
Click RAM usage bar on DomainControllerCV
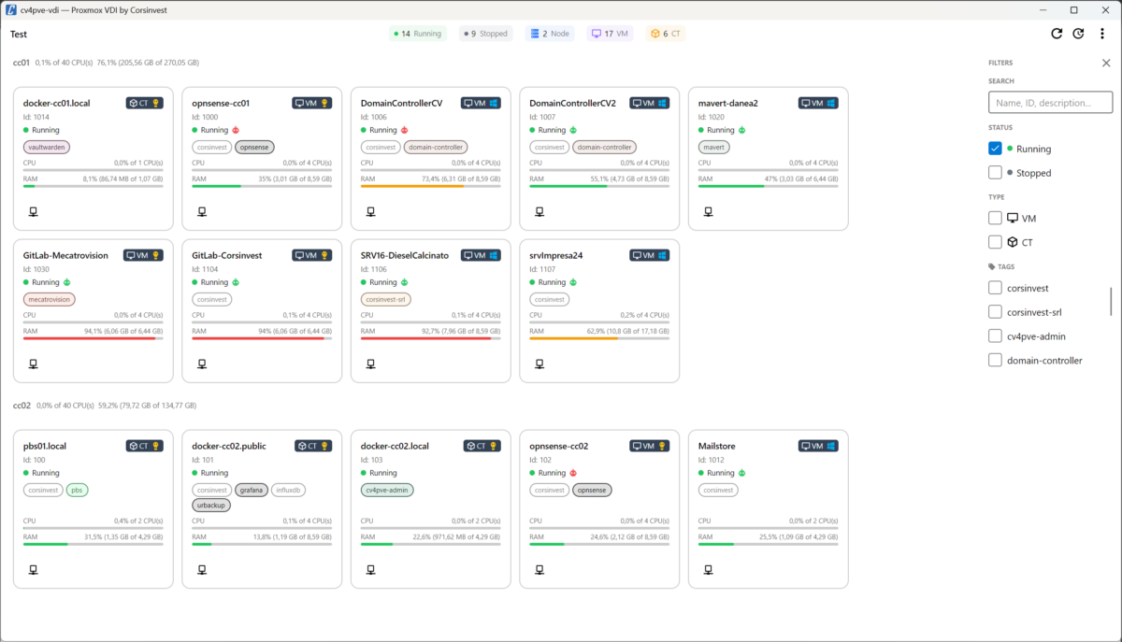coord(431,186)
